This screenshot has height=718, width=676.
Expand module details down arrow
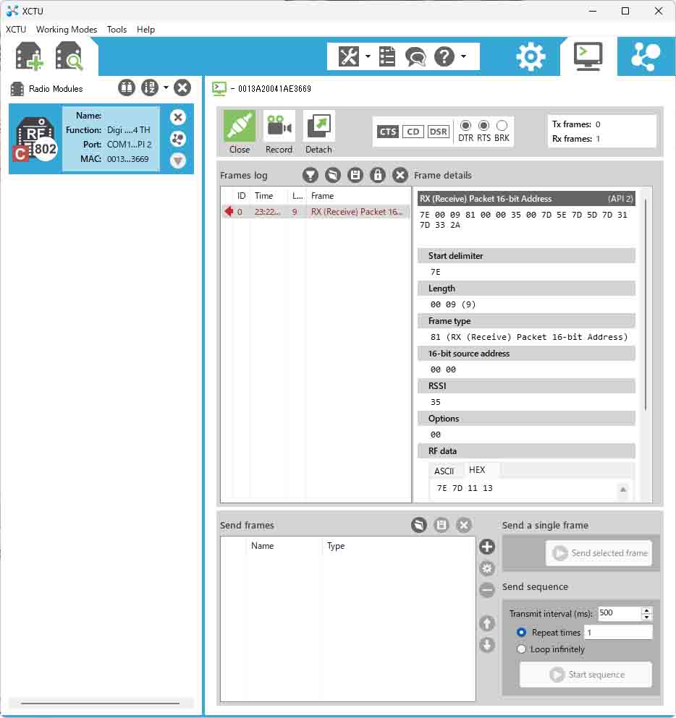coord(178,161)
